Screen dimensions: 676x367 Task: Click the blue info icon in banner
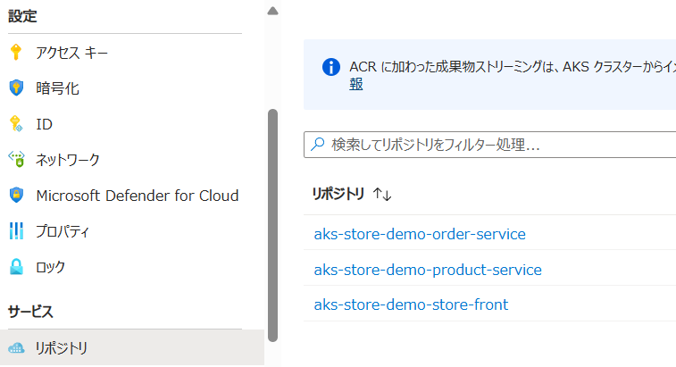pyautogui.click(x=331, y=67)
